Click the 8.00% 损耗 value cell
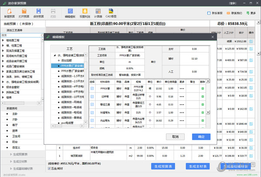261x177 pixels. 130,69
